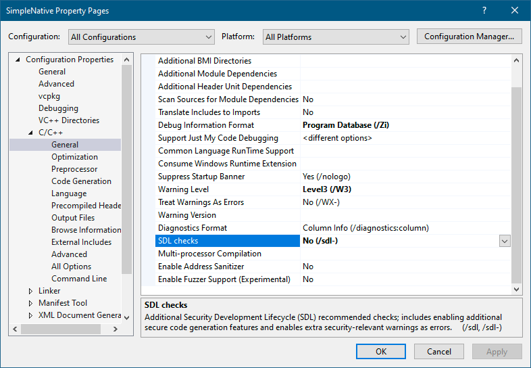Select the Command Line tree item
Viewport: 531px width, 368px height.
(78, 279)
